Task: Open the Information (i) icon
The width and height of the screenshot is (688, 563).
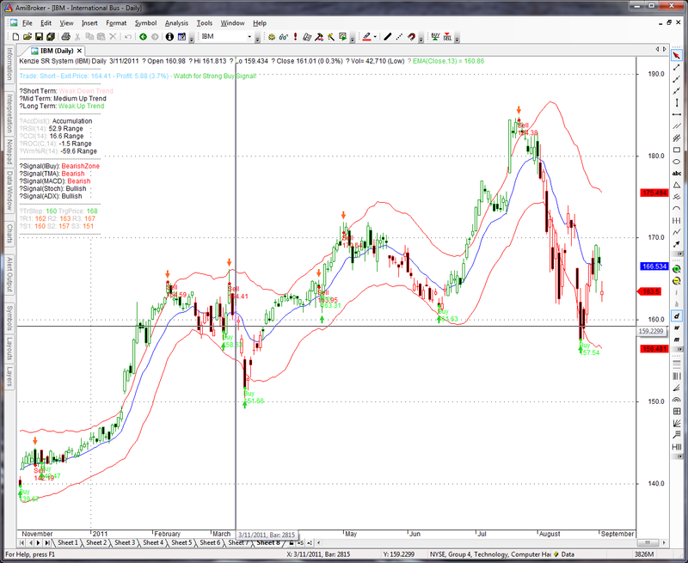Action: (x=169, y=37)
